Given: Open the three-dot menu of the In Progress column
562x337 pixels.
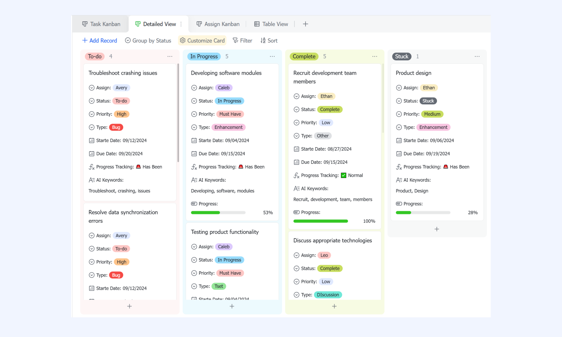Looking at the screenshot, I should point(272,56).
